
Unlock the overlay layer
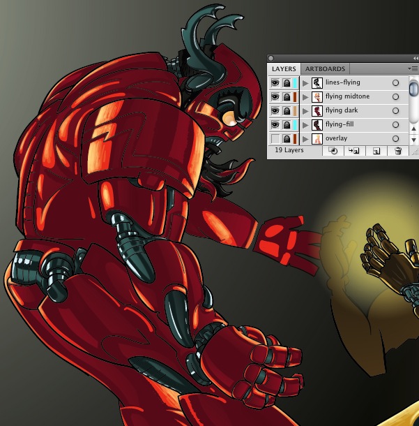287,139
